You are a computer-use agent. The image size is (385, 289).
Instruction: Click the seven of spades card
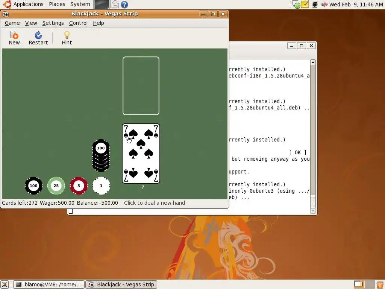coord(141,154)
